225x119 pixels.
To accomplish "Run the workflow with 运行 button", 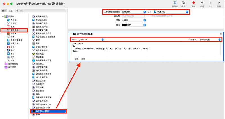I will click(x=219, y=4).
